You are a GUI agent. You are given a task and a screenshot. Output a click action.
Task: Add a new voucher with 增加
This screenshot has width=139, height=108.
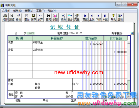[x=27, y=18]
